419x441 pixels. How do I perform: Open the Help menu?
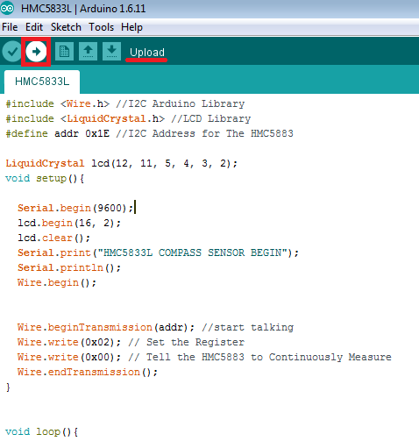tap(131, 27)
